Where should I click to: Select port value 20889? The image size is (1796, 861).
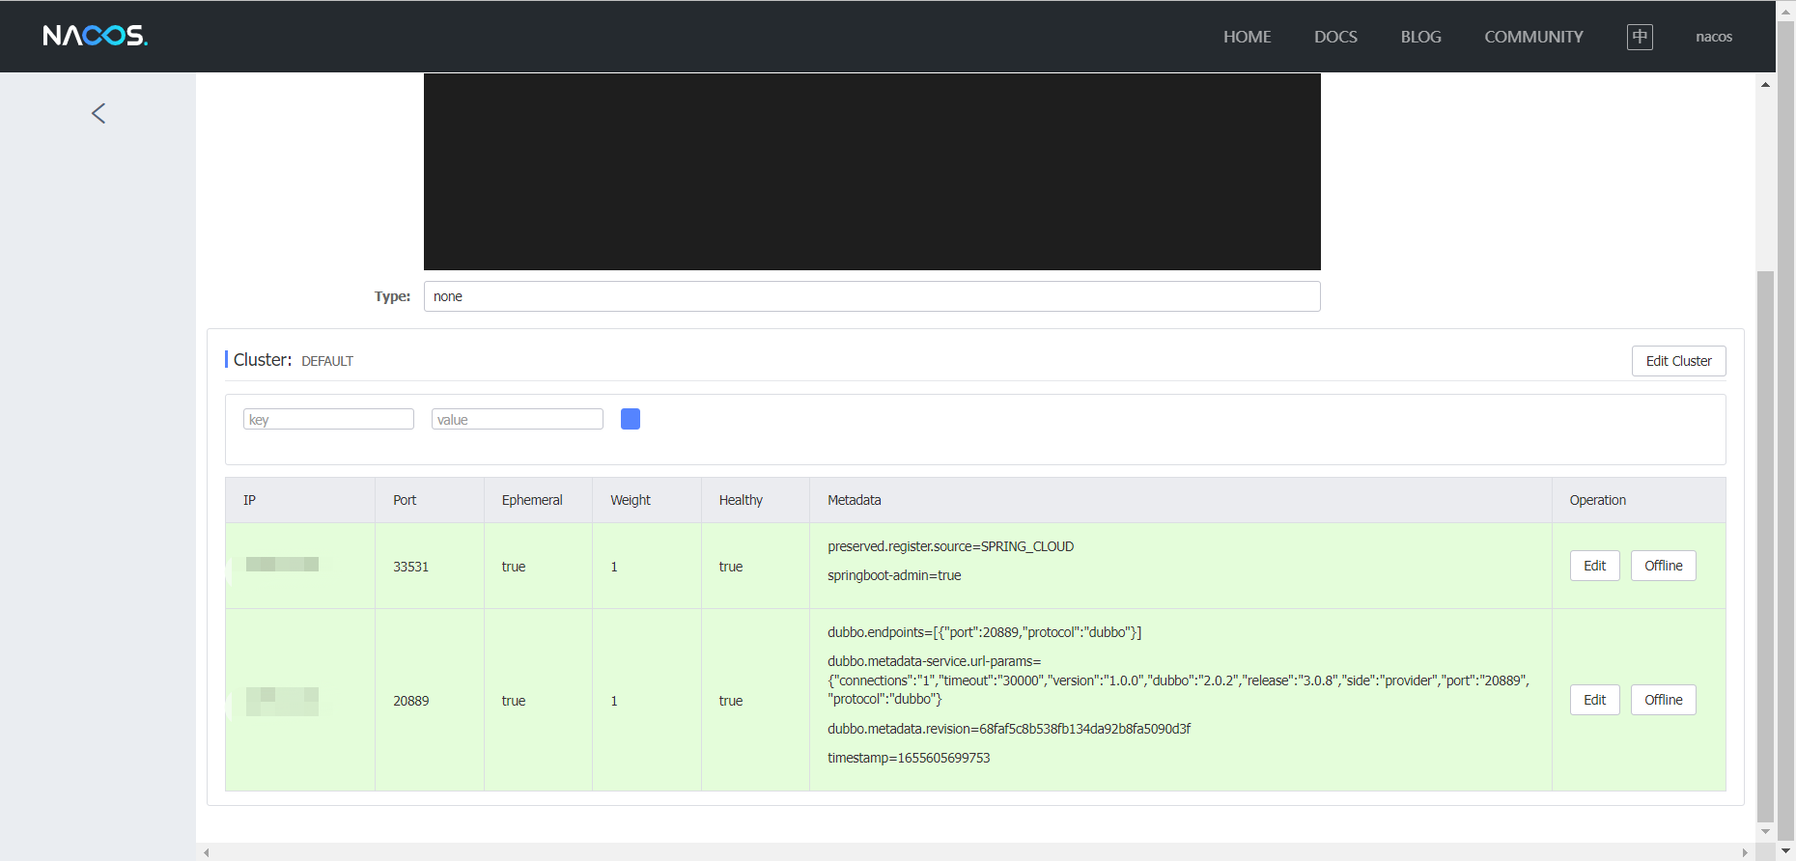[410, 701]
